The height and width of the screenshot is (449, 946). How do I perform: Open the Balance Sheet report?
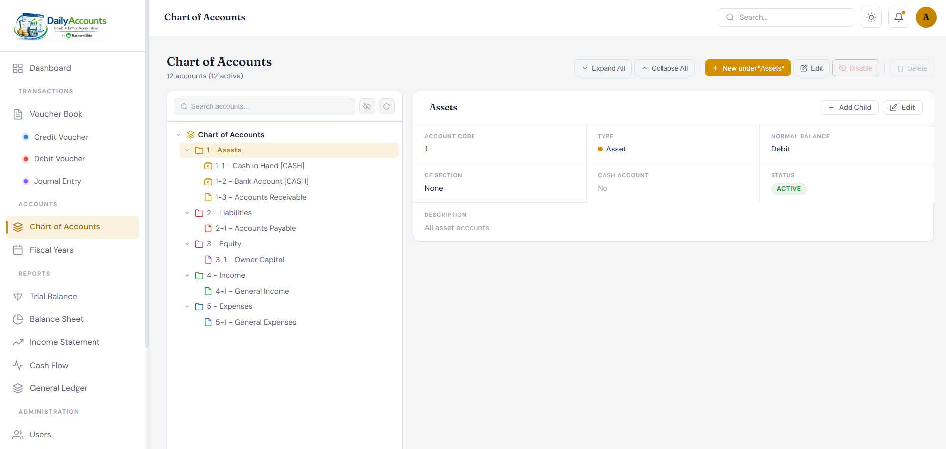coord(56,319)
